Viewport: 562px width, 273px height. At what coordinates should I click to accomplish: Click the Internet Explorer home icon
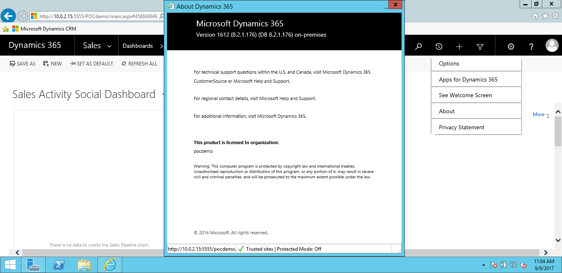(535, 15)
